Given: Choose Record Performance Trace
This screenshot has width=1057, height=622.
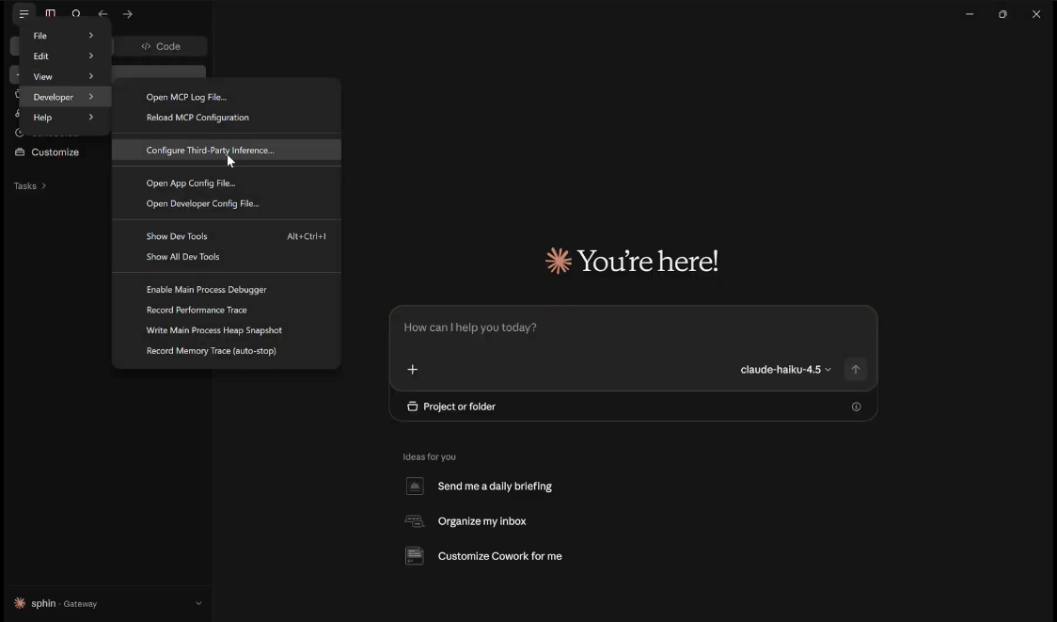Looking at the screenshot, I should (x=227, y=310).
